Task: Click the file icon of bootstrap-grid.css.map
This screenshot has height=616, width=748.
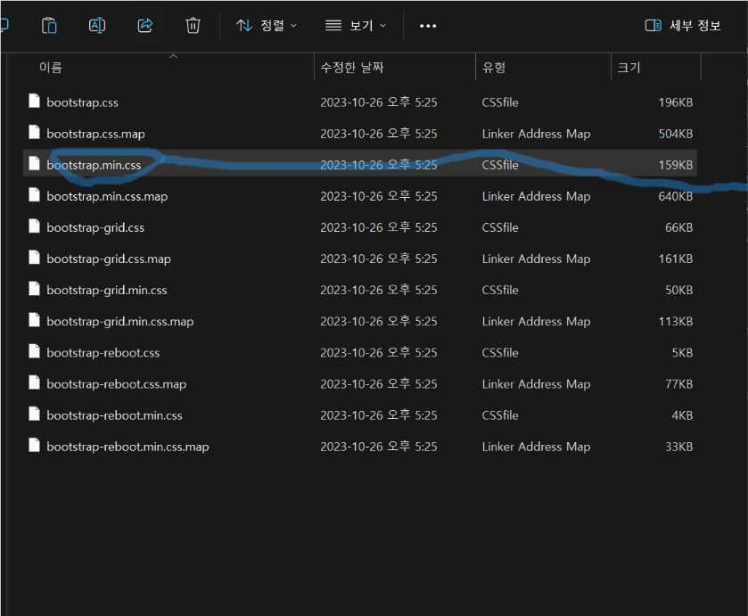Action: click(x=34, y=257)
